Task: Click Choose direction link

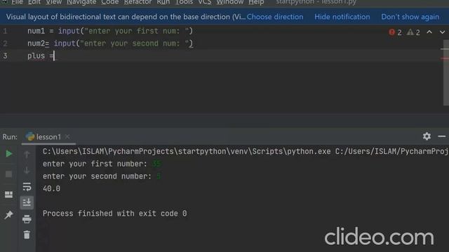Action: pyautogui.click(x=275, y=17)
